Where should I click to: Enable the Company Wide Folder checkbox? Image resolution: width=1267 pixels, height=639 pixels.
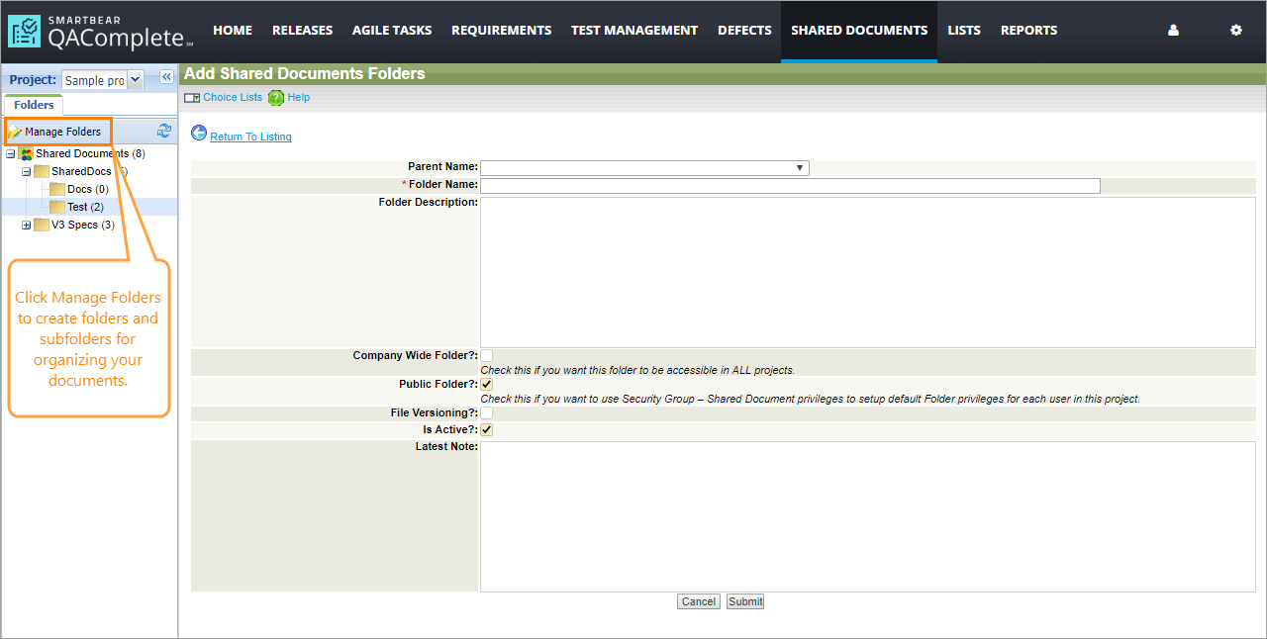(x=487, y=356)
